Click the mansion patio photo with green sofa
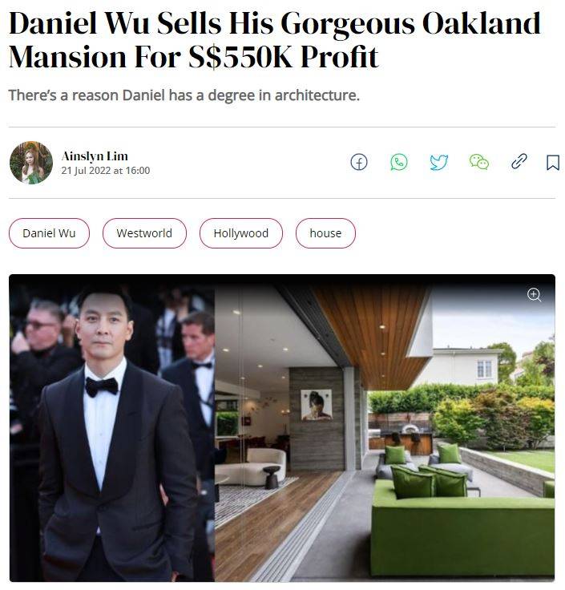The image size is (565, 590). [385, 428]
